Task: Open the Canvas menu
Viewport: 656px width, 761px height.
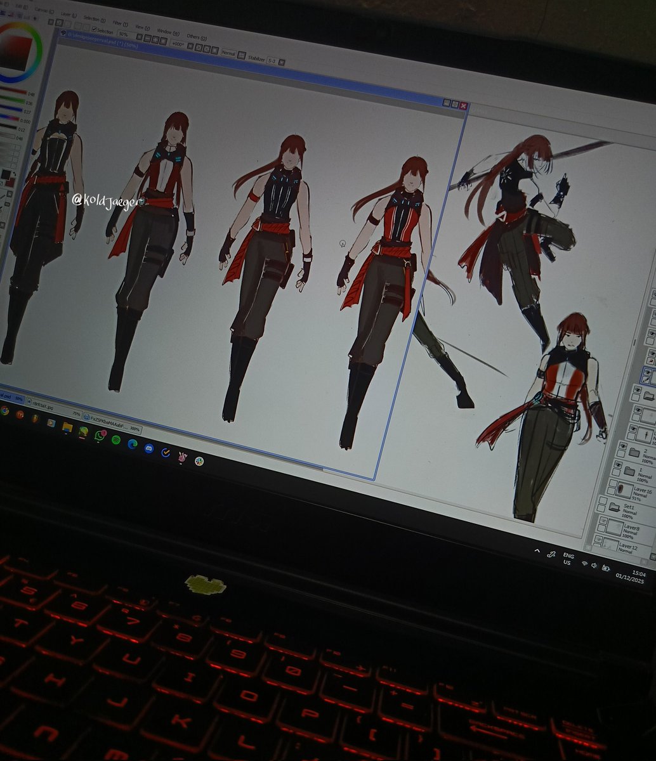Action: click(x=44, y=10)
